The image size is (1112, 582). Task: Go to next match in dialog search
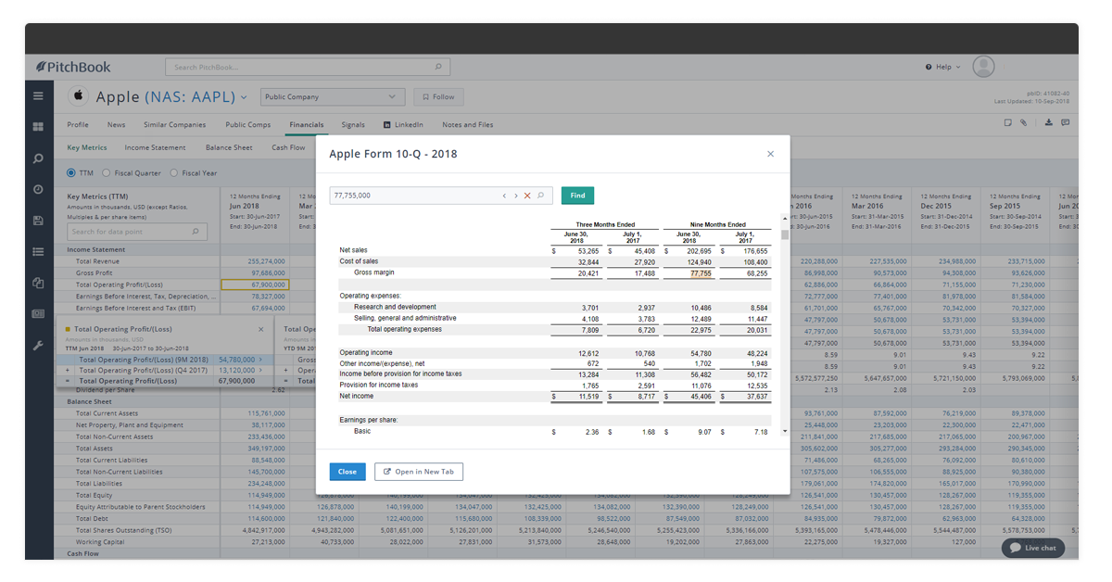click(515, 196)
